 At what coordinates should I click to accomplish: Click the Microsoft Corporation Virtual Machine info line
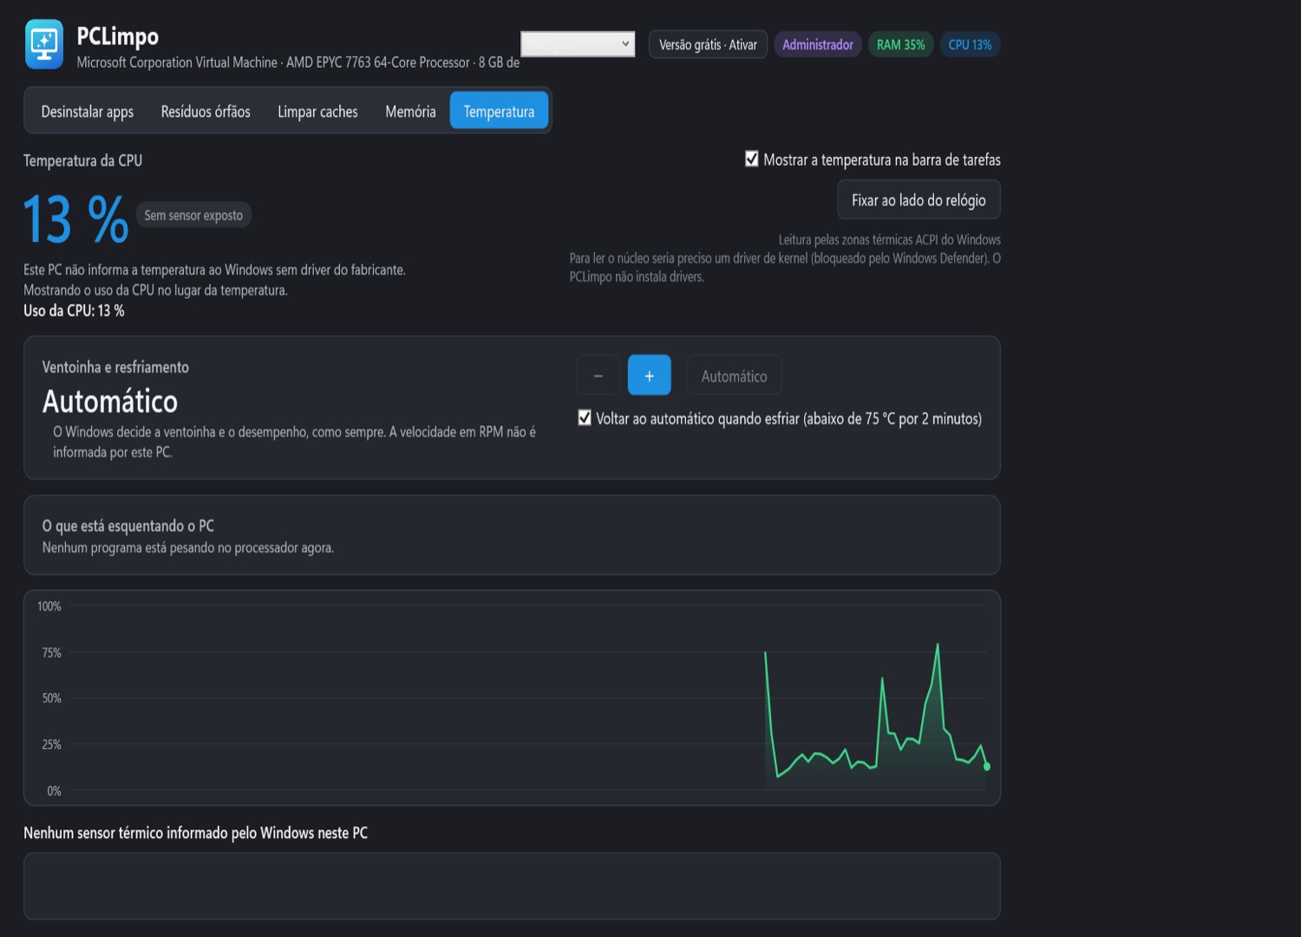tap(298, 62)
